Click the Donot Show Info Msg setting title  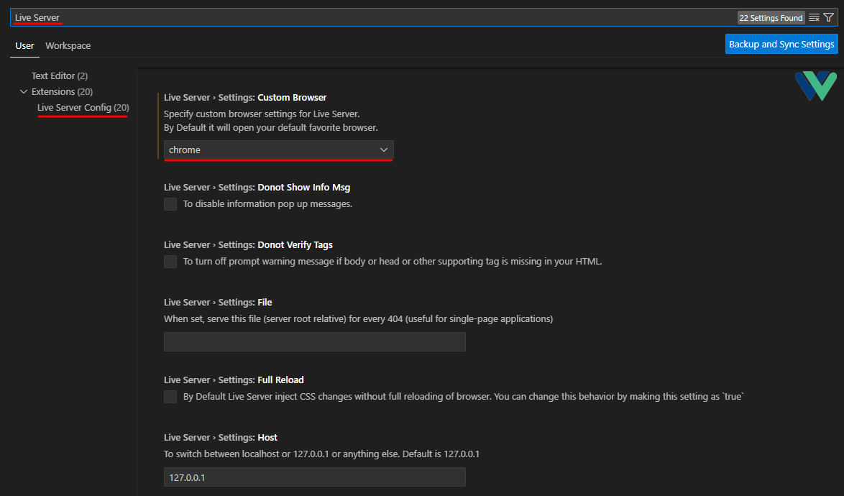tap(257, 187)
